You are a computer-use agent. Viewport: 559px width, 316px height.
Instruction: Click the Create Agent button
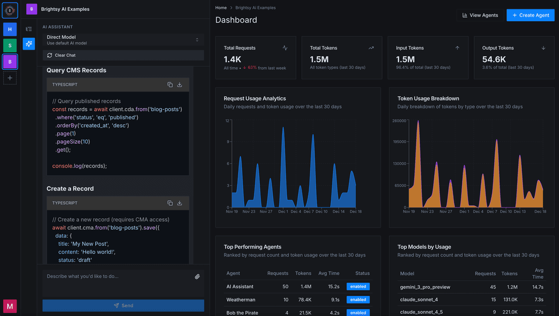(x=530, y=15)
